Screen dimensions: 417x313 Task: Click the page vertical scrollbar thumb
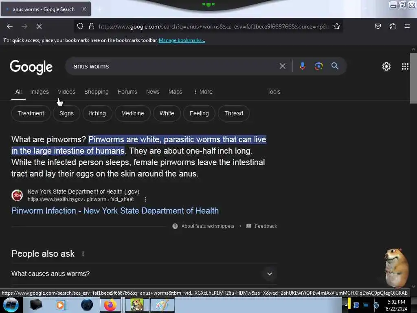click(x=413, y=78)
